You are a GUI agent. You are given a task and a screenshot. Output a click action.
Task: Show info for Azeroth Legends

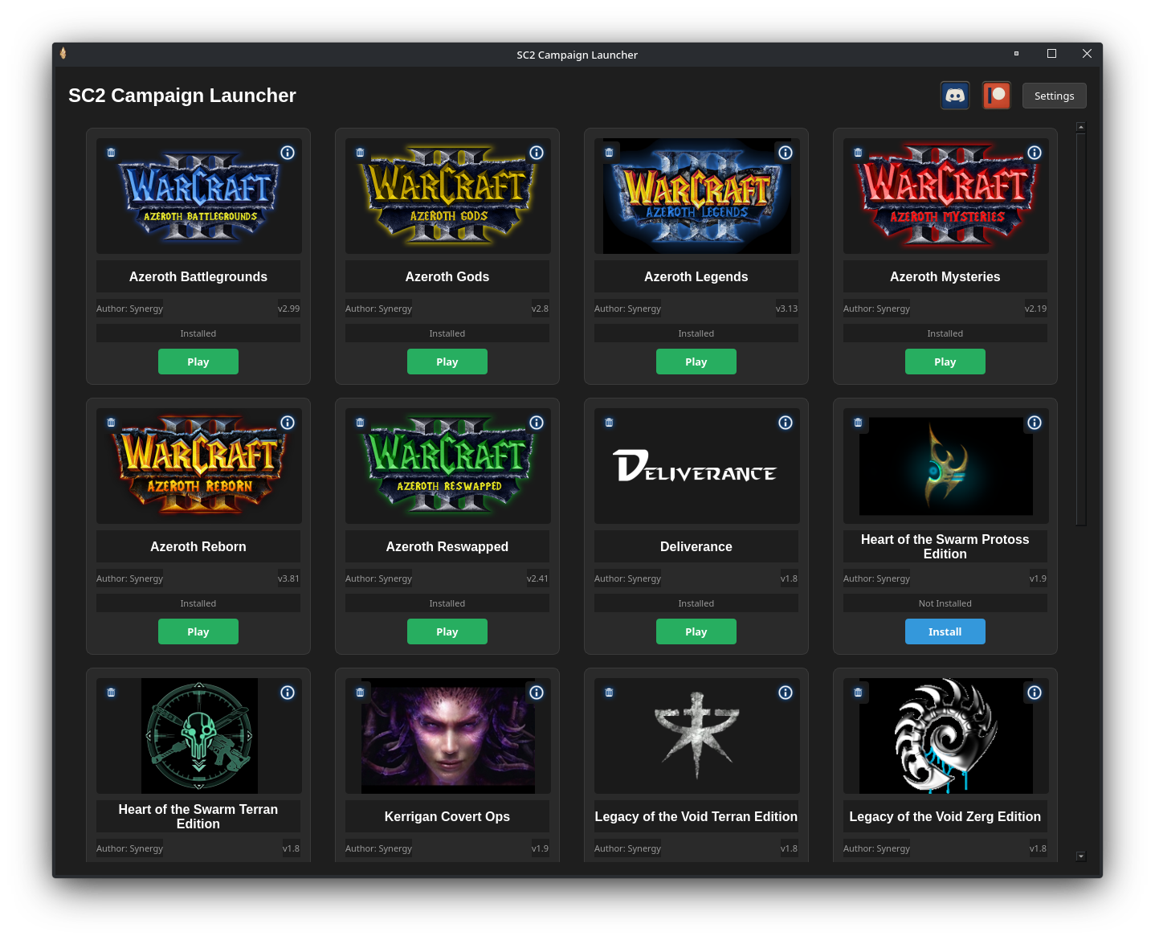786,153
